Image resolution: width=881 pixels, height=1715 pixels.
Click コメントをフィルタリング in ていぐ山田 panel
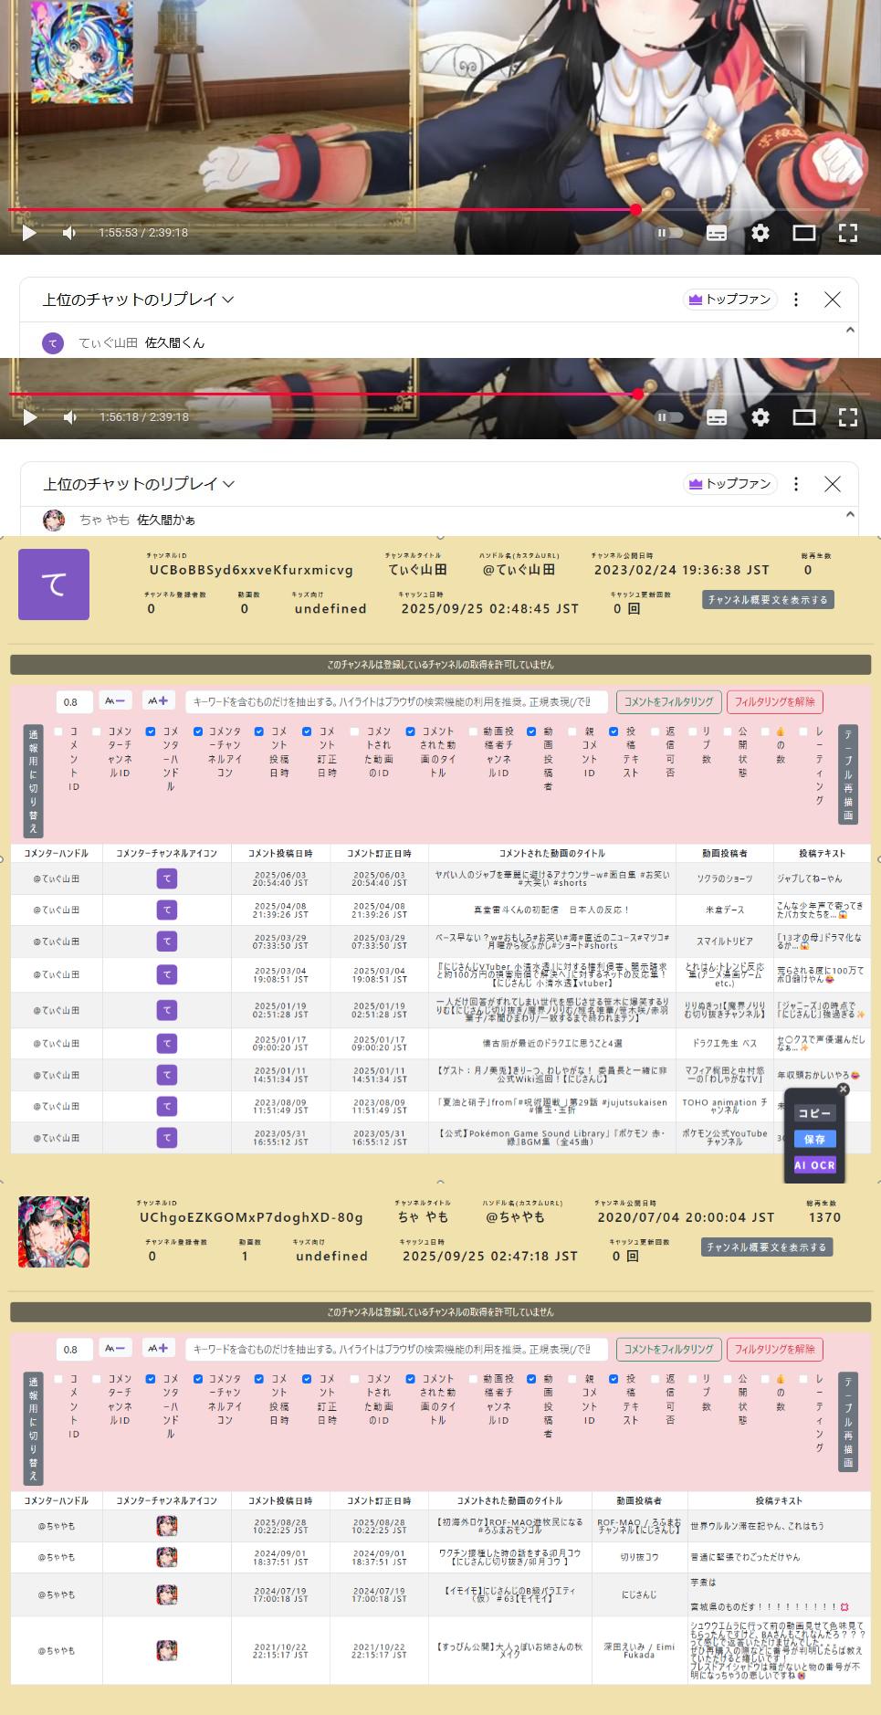coord(668,701)
